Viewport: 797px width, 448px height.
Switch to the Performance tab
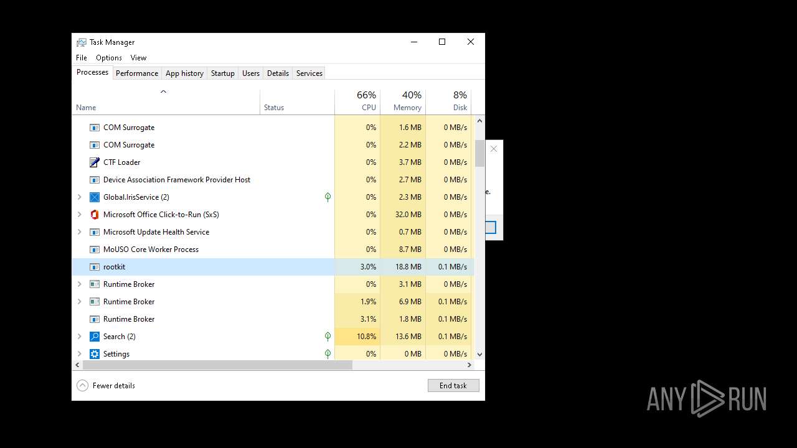coord(137,73)
